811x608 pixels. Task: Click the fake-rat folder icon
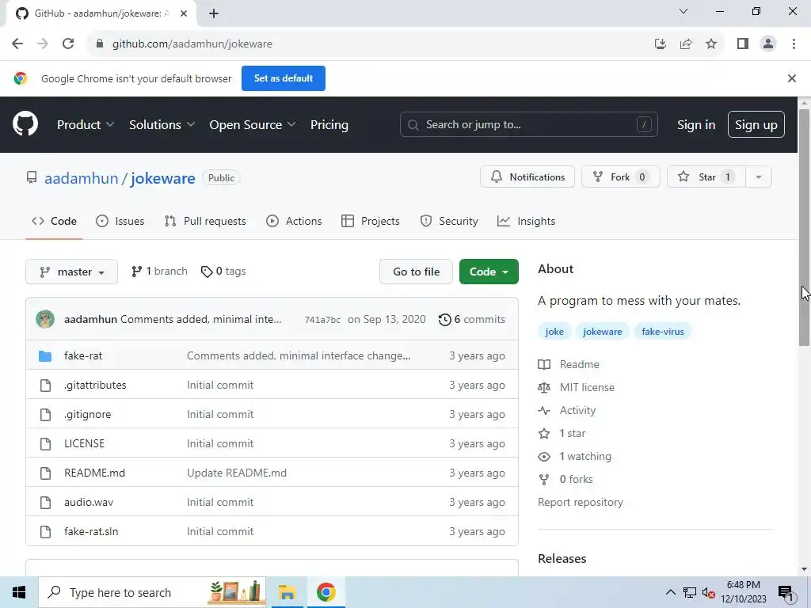coord(45,355)
